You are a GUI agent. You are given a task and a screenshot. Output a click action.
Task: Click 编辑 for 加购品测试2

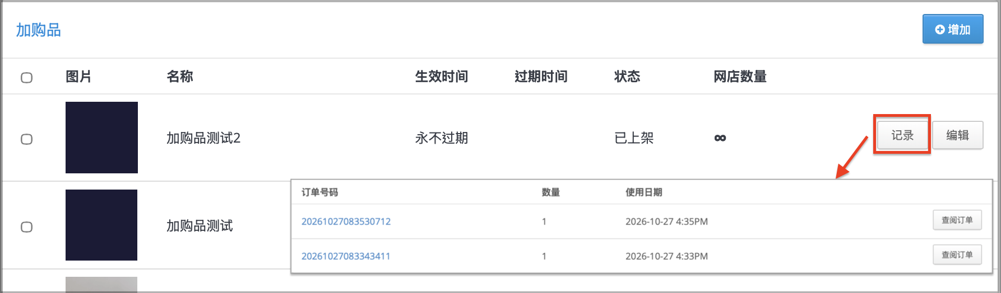pyautogui.click(x=957, y=135)
